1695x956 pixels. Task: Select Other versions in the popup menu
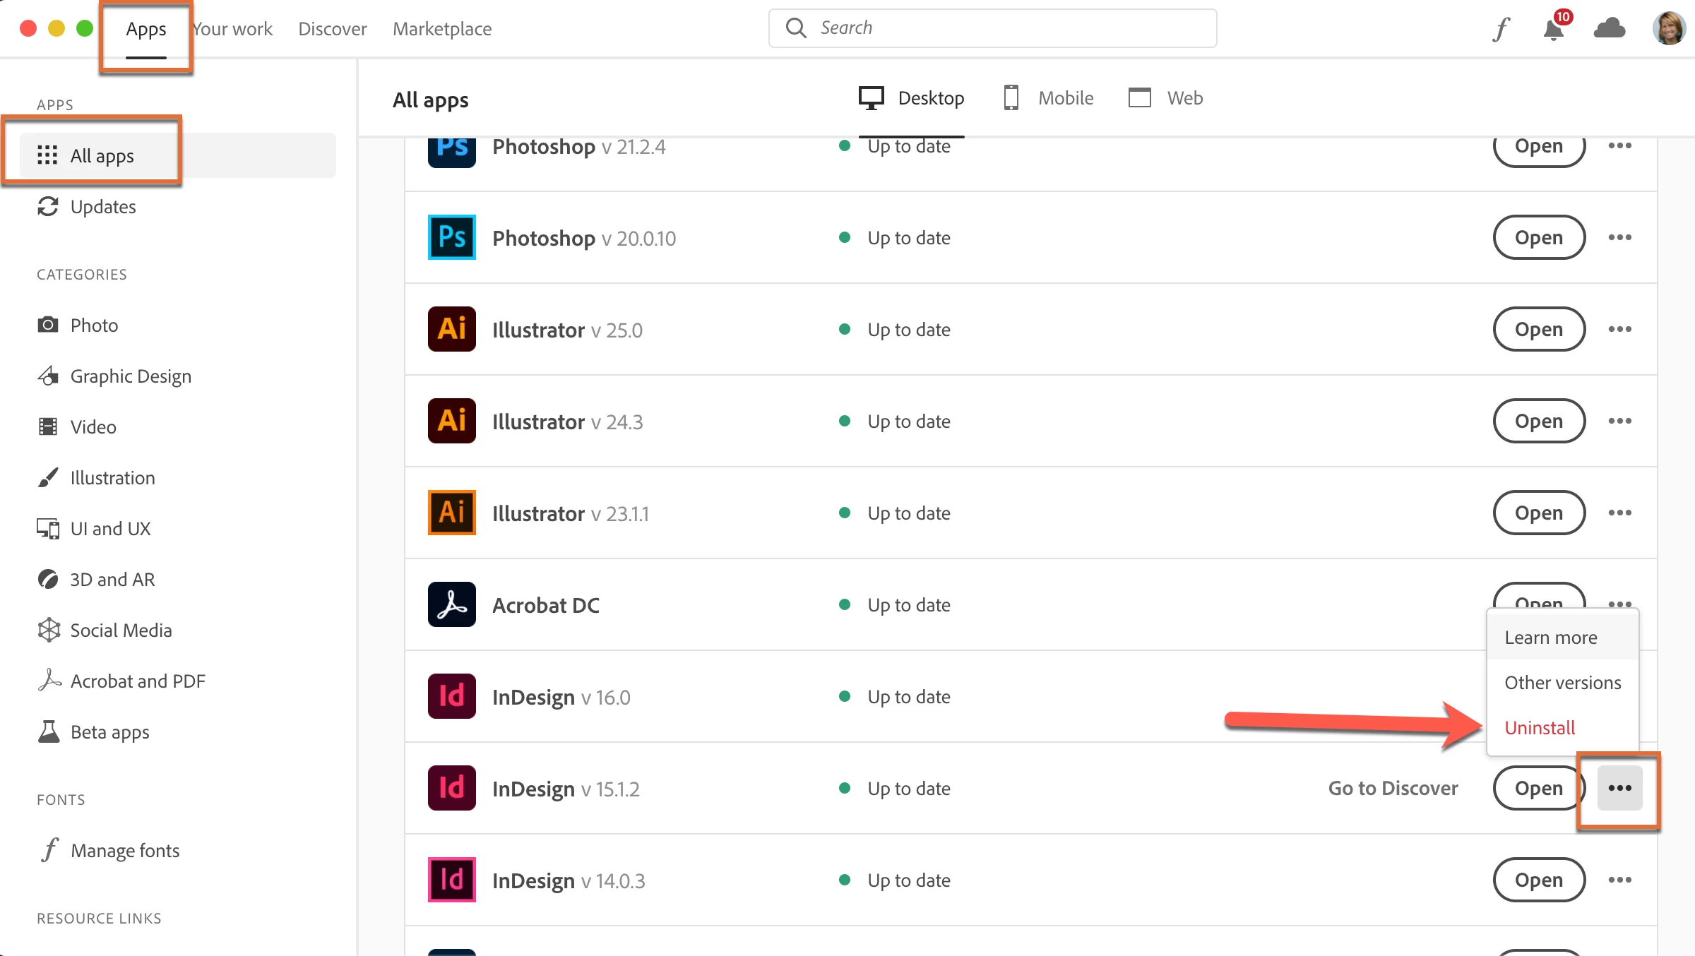coord(1562,683)
